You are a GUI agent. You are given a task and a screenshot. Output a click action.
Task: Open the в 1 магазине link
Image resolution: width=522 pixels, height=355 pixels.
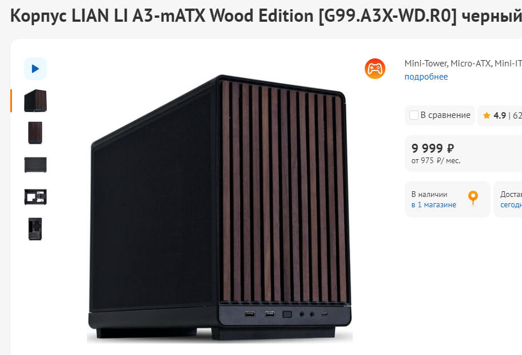coord(434,204)
